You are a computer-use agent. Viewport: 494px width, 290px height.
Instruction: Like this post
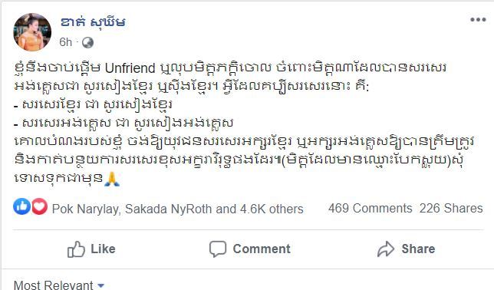pos(91,249)
